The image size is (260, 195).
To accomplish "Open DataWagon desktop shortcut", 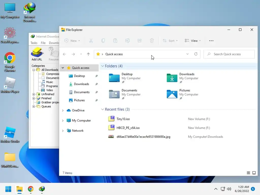I will (10, 35).
